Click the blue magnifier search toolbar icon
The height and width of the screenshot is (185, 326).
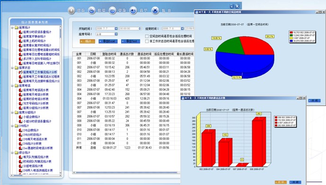92,10
